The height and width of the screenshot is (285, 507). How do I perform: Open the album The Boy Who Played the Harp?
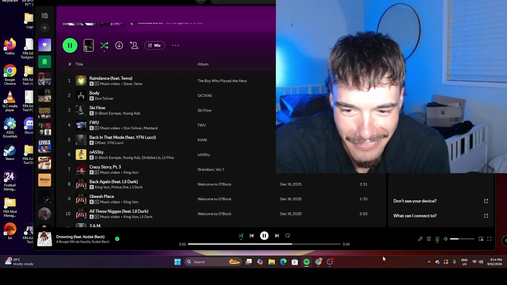(x=222, y=81)
